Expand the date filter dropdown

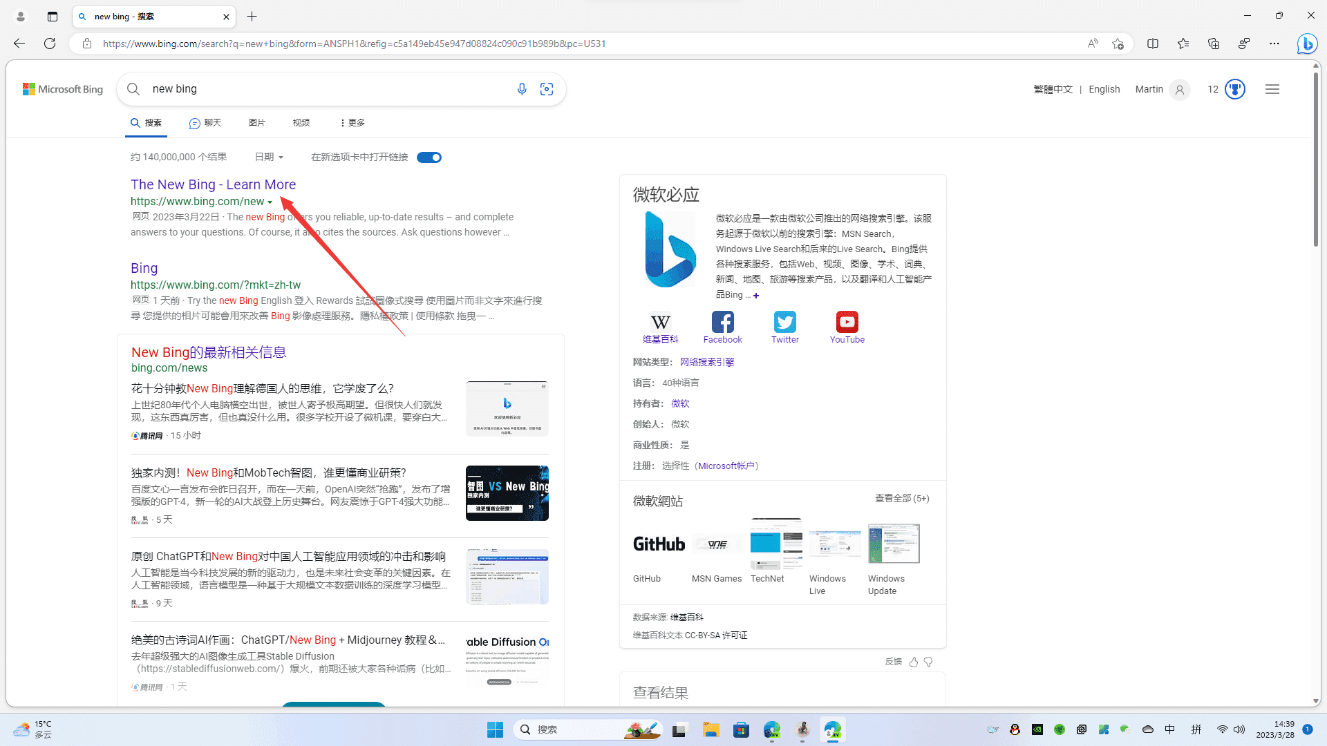pyautogui.click(x=269, y=157)
